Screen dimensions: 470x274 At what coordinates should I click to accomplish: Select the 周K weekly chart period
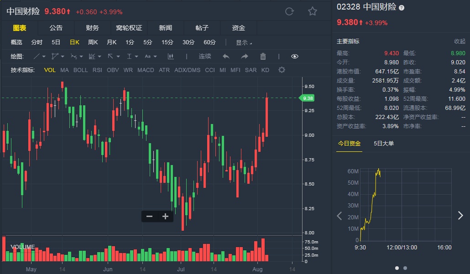click(x=93, y=42)
